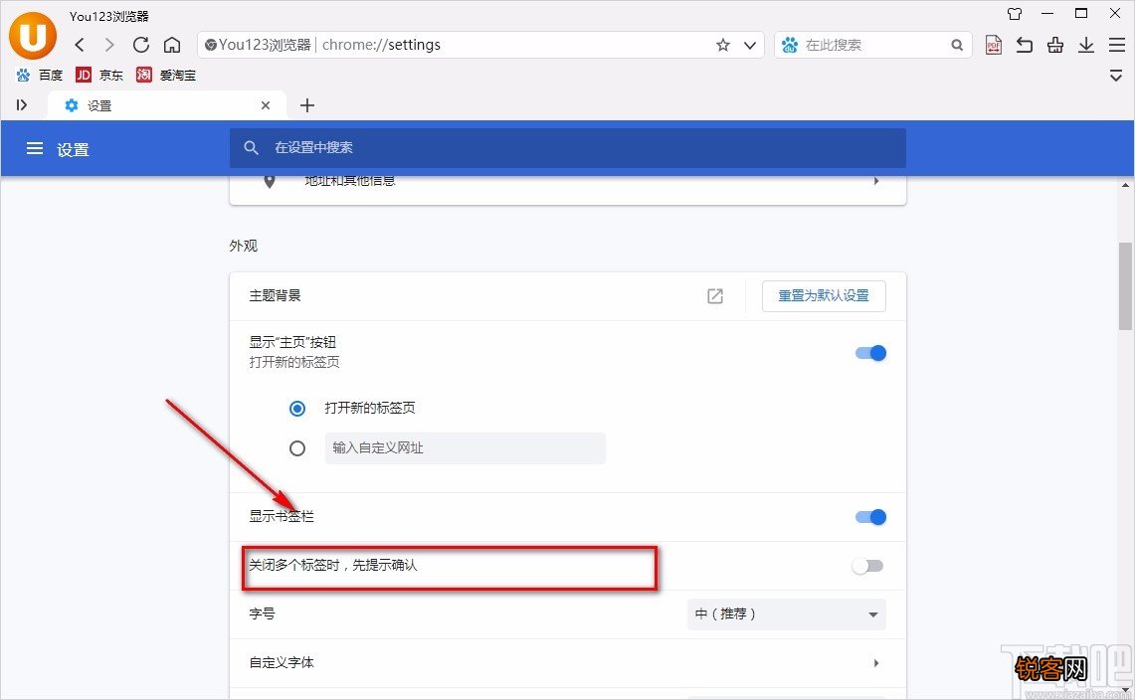
Task: Enable confirmation when closing multiple tabs
Action: 866,565
